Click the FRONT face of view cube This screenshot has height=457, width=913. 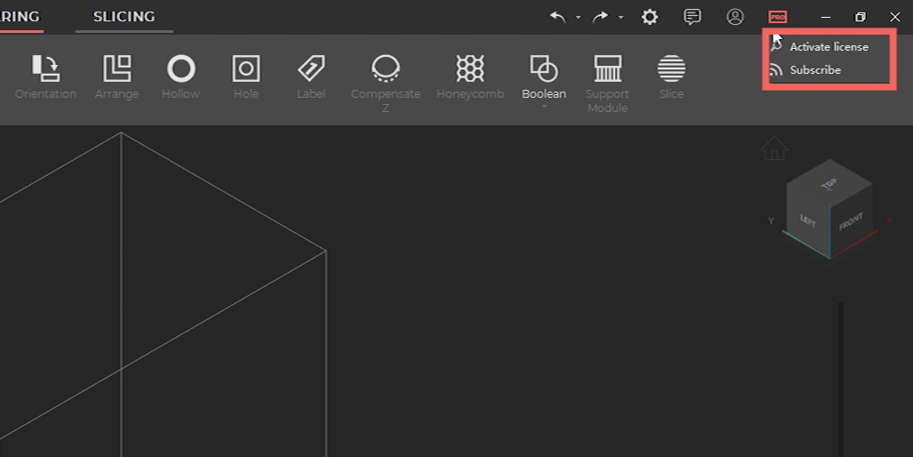[x=852, y=221]
